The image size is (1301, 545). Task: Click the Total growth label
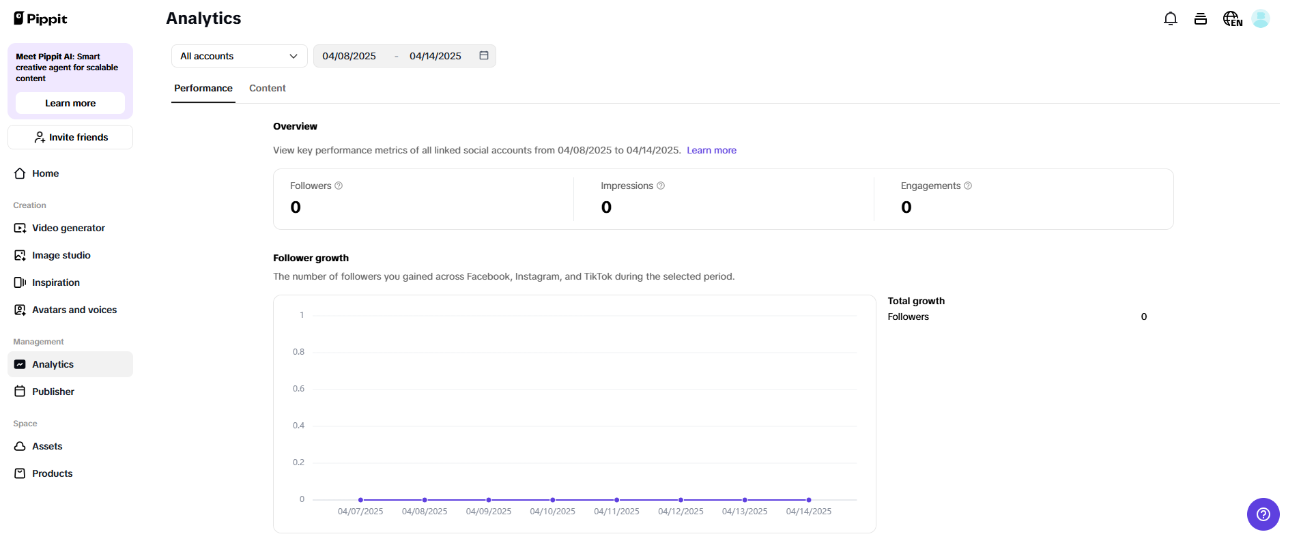916,301
